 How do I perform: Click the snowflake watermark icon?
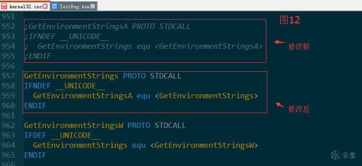335,155
